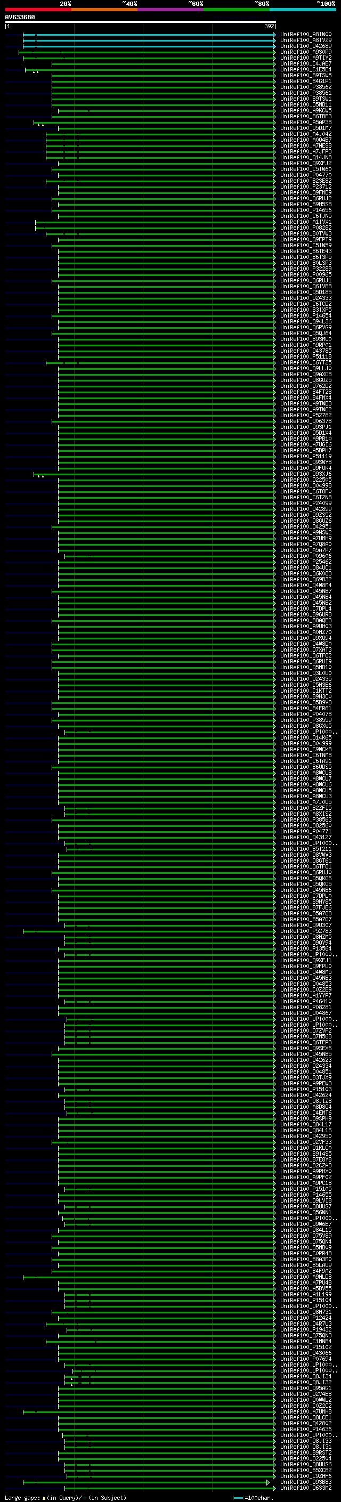
Task: Click hit label UniRef100_Q9XFJ2
Action: pos(306,164)
